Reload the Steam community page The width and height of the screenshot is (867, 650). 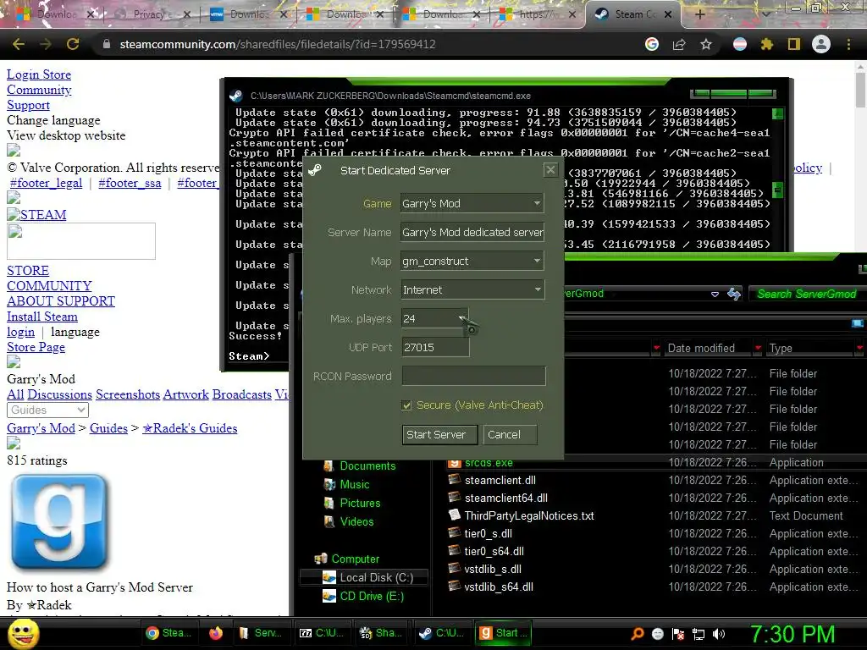point(73,44)
